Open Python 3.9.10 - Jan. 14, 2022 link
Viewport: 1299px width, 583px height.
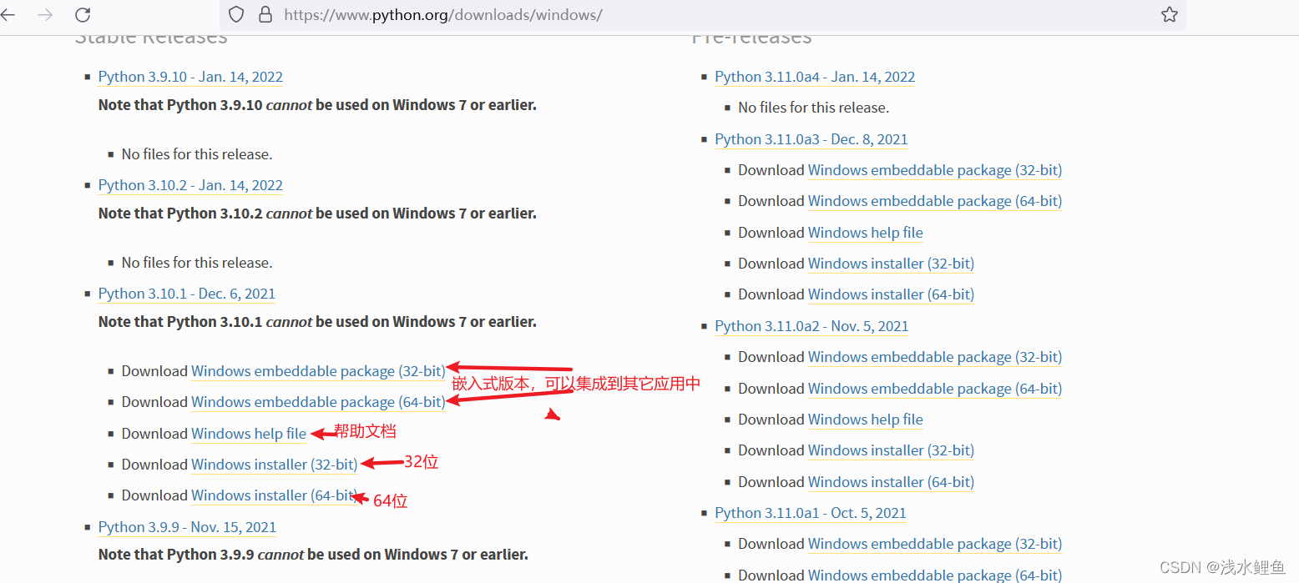click(x=190, y=77)
